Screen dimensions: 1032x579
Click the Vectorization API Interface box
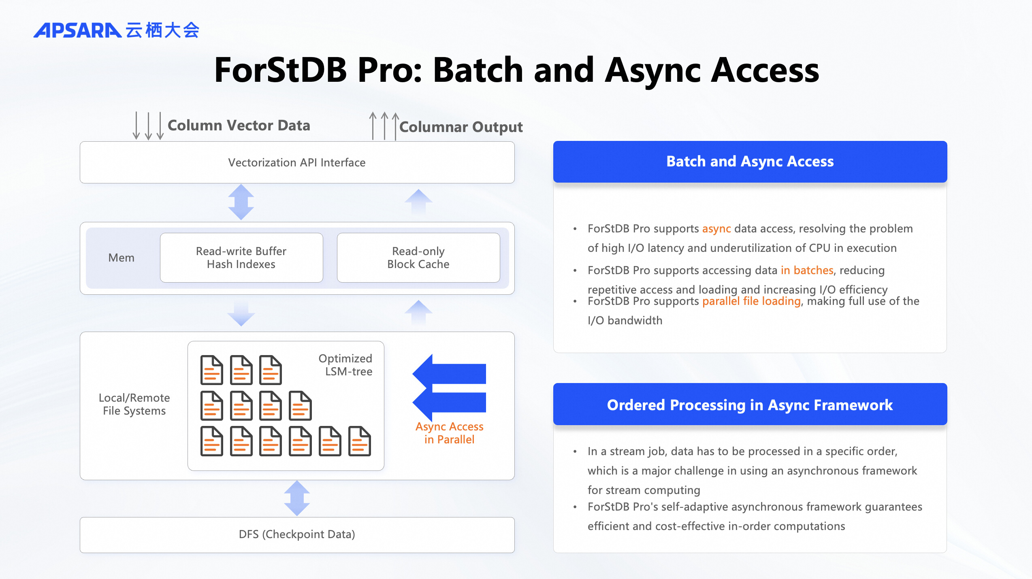tap(297, 162)
